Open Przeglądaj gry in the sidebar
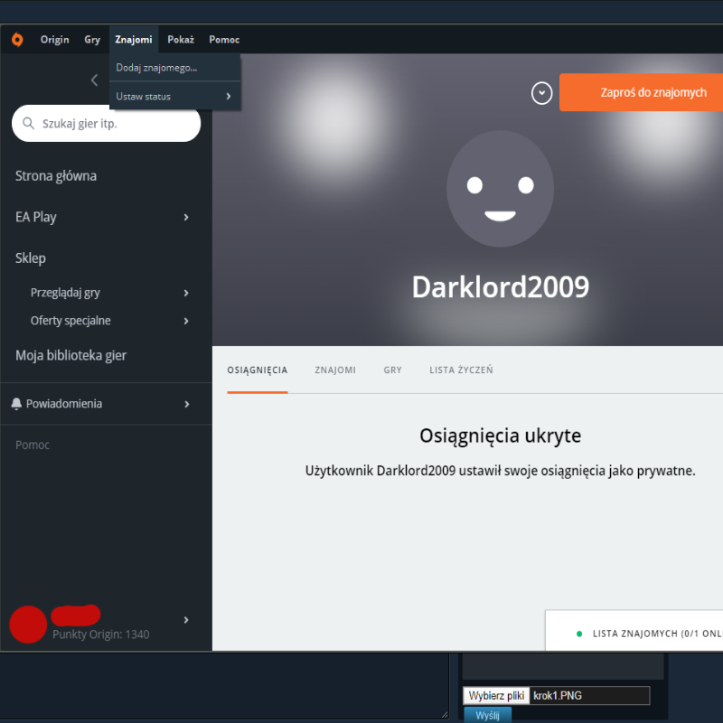Screen dimensions: 723x723 65,293
